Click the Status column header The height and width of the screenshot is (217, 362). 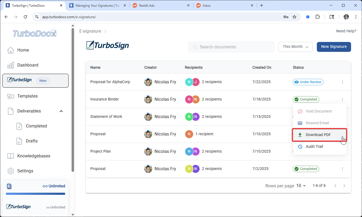pyautogui.click(x=298, y=68)
